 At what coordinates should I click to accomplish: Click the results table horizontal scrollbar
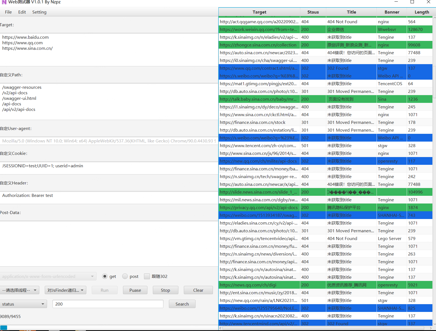point(323,328)
